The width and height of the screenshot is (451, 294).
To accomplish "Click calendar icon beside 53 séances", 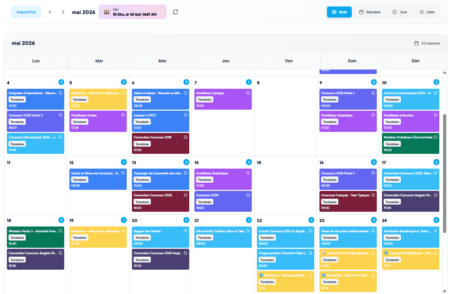I will pyautogui.click(x=417, y=43).
